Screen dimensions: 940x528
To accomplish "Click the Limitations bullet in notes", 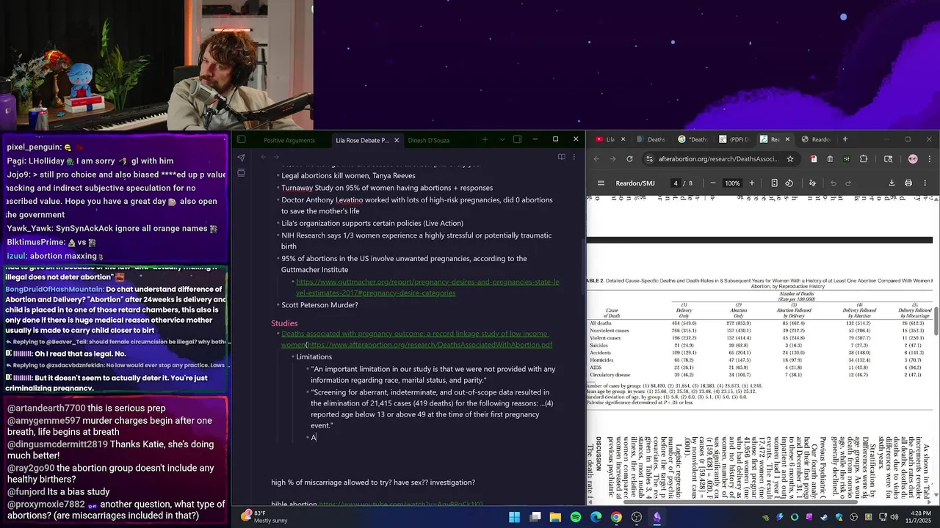I will [x=314, y=356].
